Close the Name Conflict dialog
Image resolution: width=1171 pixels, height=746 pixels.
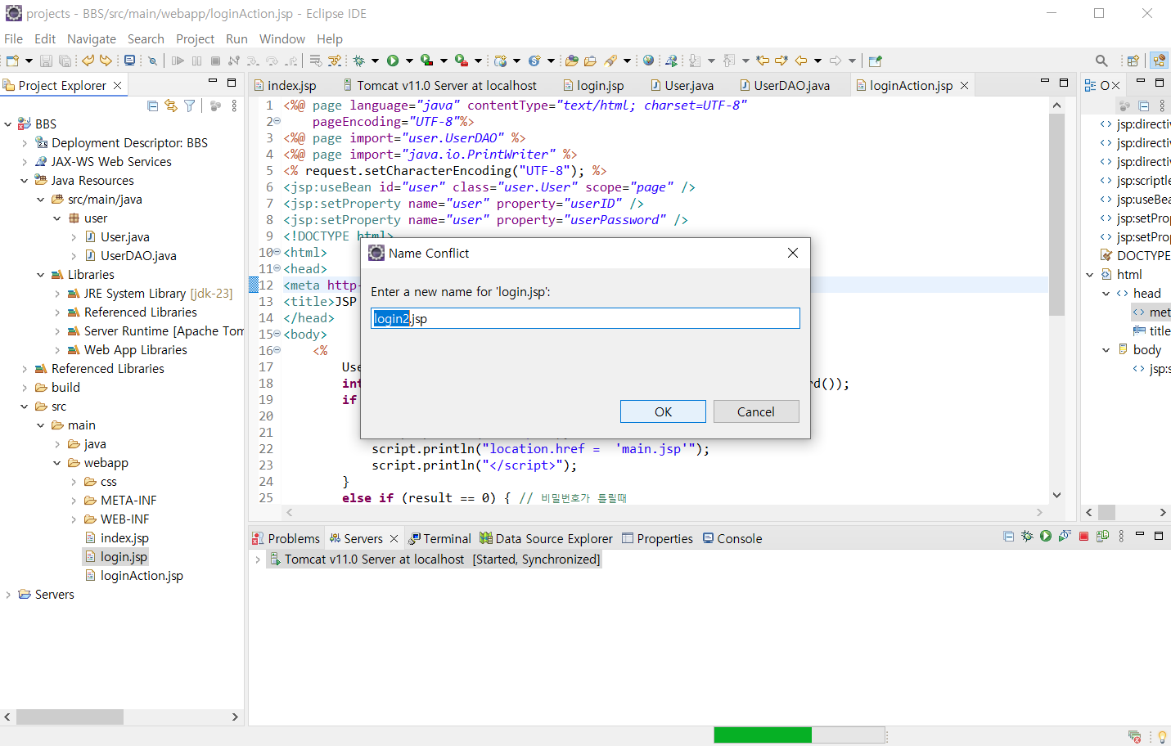(x=792, y=253)
